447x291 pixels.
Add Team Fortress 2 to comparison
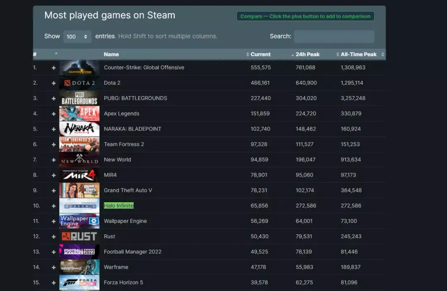click(53, 144)
